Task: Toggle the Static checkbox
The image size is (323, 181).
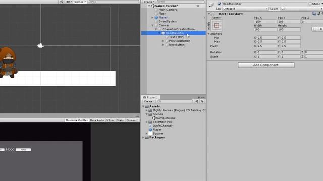Action: click(x=310, y=4)
